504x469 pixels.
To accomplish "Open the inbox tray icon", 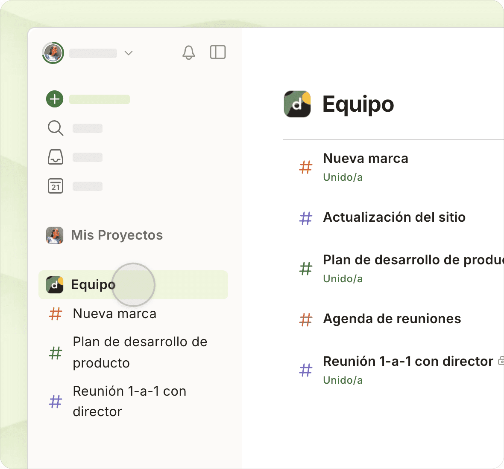I will [x=55, y=157].
